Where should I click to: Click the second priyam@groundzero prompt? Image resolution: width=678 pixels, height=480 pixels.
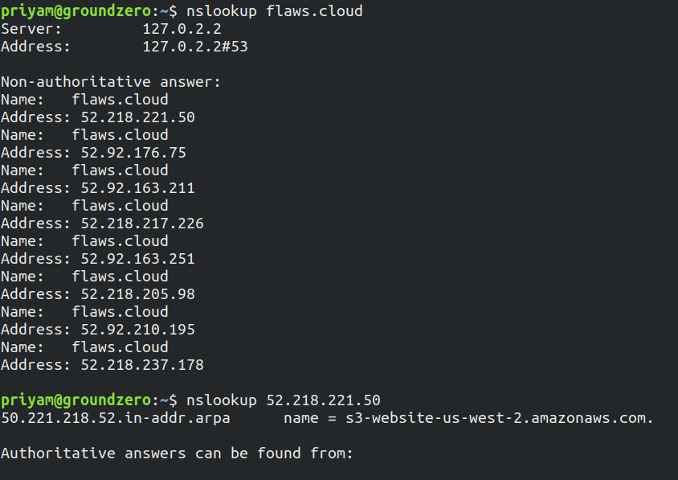click(76, 400)
